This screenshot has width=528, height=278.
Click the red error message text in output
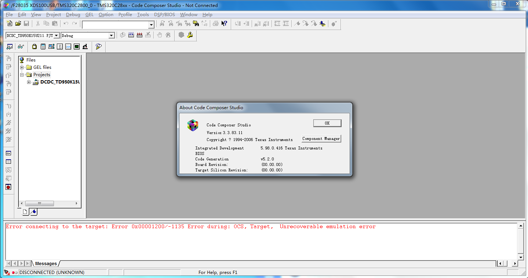pyautogui.click(x=191, y=227)
